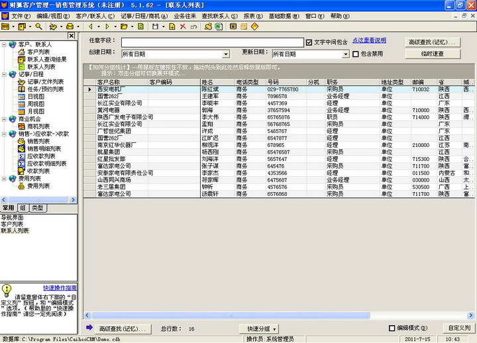Click 姓名 column header
Viewport: 477px width, 343px height.
[217, 82]
